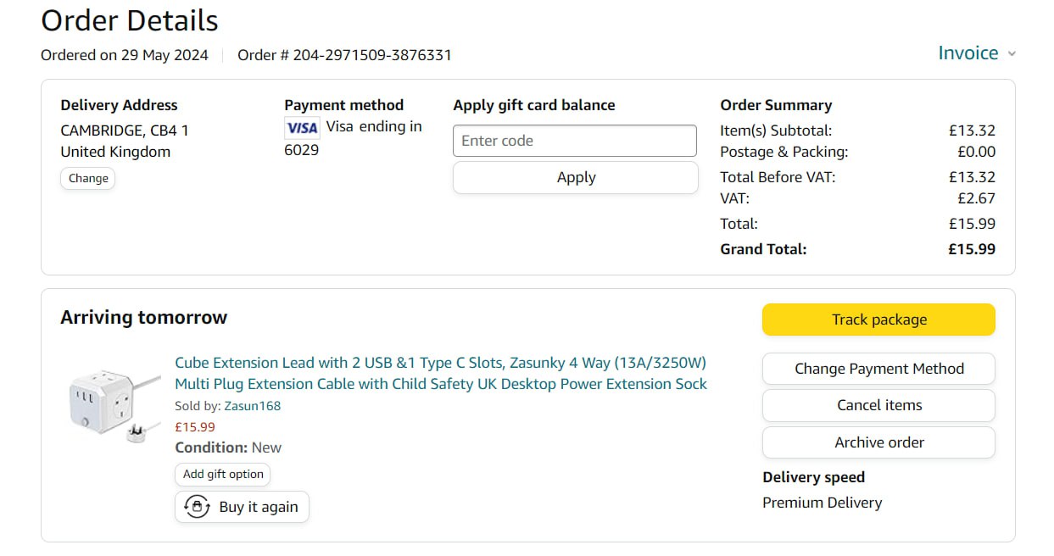Visit the Zasun168 seller page
This screenshot has height=556, width=1054.
252,406
